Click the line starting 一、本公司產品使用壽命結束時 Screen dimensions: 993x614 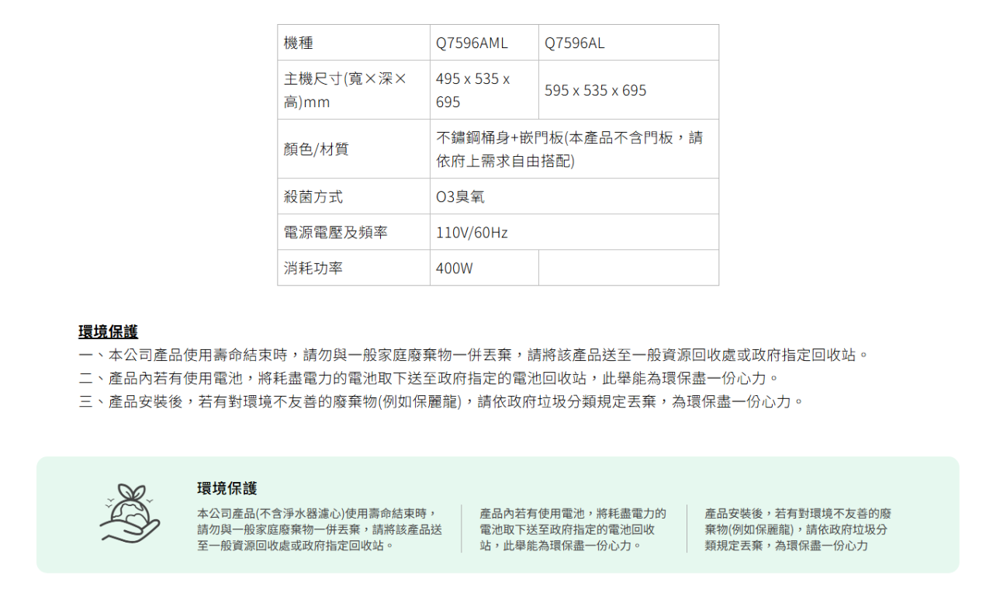(474, 355)
